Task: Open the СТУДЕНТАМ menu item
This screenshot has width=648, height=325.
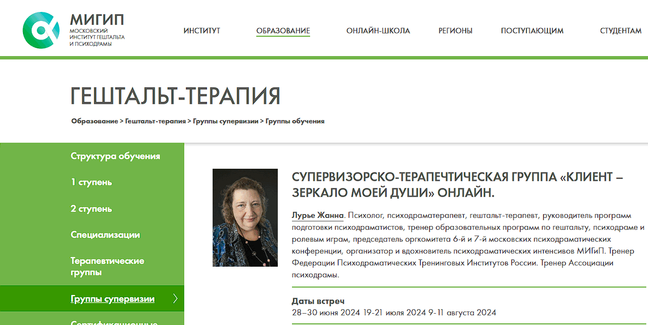Action: [x=621, y=31]
